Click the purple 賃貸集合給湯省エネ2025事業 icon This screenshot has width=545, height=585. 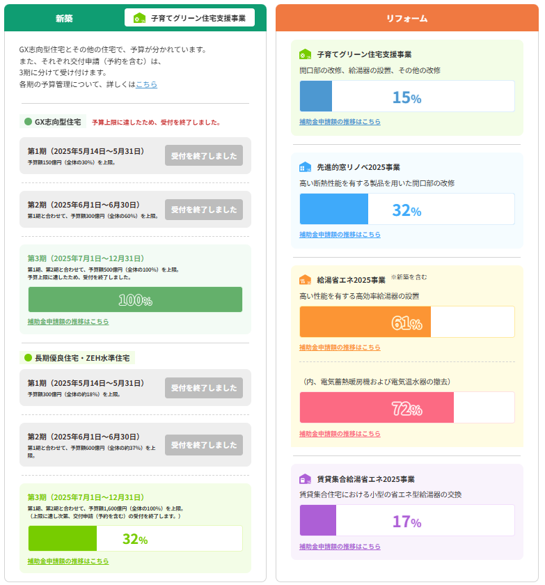pyautogui.click(x=305, y=479)
